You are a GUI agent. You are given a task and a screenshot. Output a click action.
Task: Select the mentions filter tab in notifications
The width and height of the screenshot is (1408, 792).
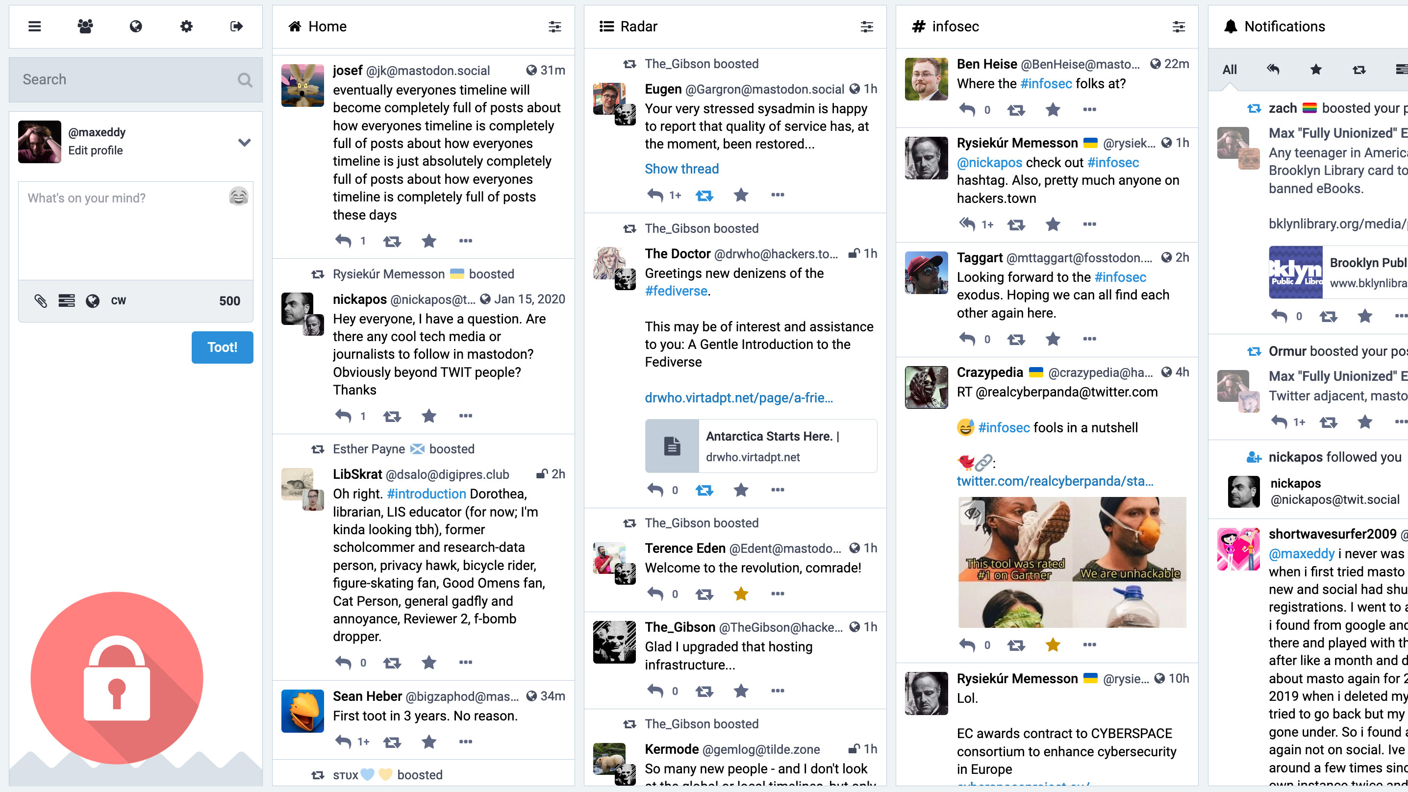pyautogui.click(x=1272, y=68)
